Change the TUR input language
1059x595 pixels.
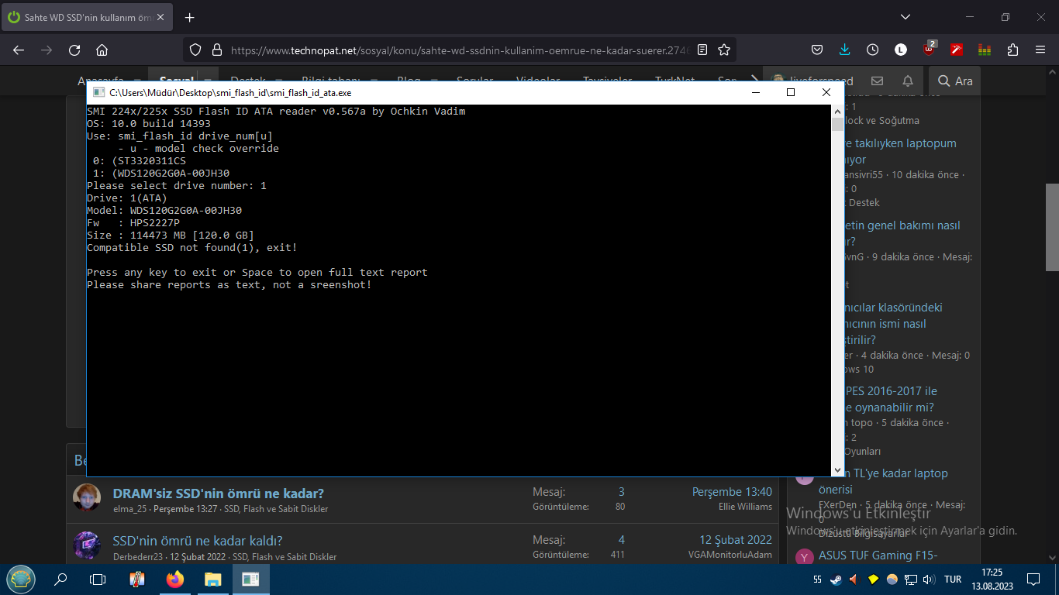click(x=953, y=580)
